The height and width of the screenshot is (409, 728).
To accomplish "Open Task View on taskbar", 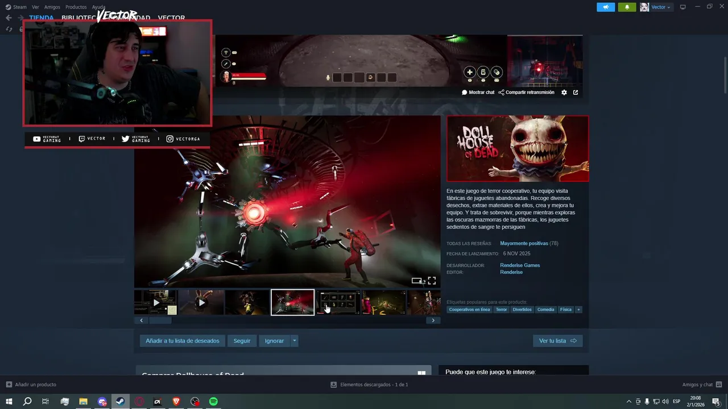I will coord(45,402).
